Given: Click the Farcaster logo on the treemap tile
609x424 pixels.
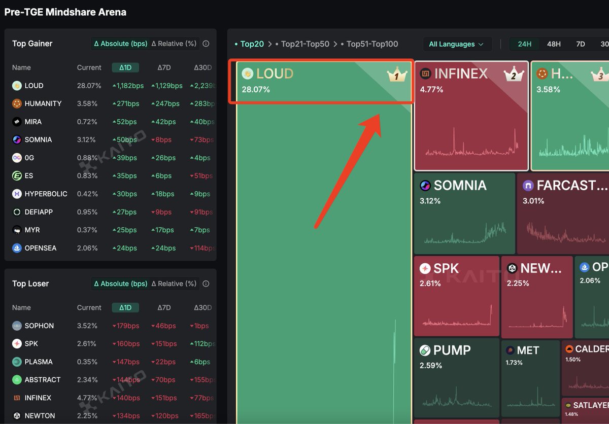Looking at the screenshot, I should pyautogui.click(x=528, y=186).
